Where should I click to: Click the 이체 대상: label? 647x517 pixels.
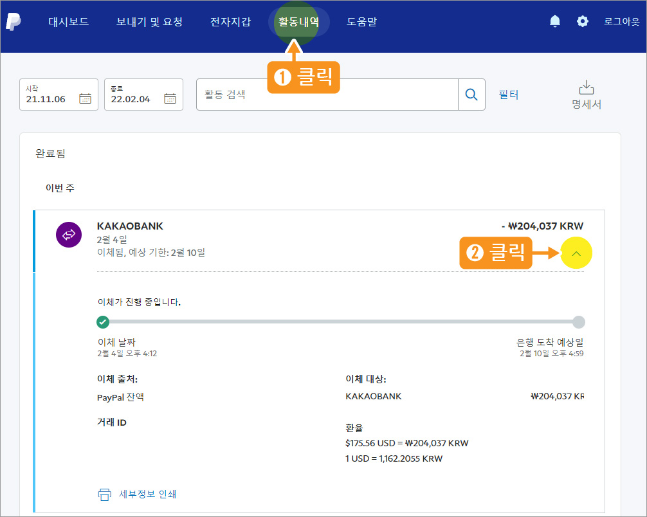(366, 379)
